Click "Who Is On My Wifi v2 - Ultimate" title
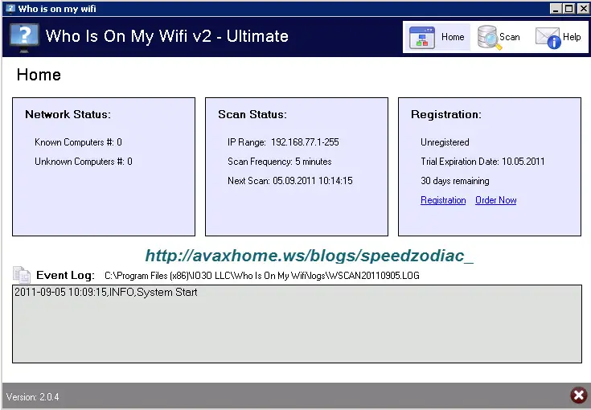Image resolution: width=591 pixels, height=410 pixels. 167,36
